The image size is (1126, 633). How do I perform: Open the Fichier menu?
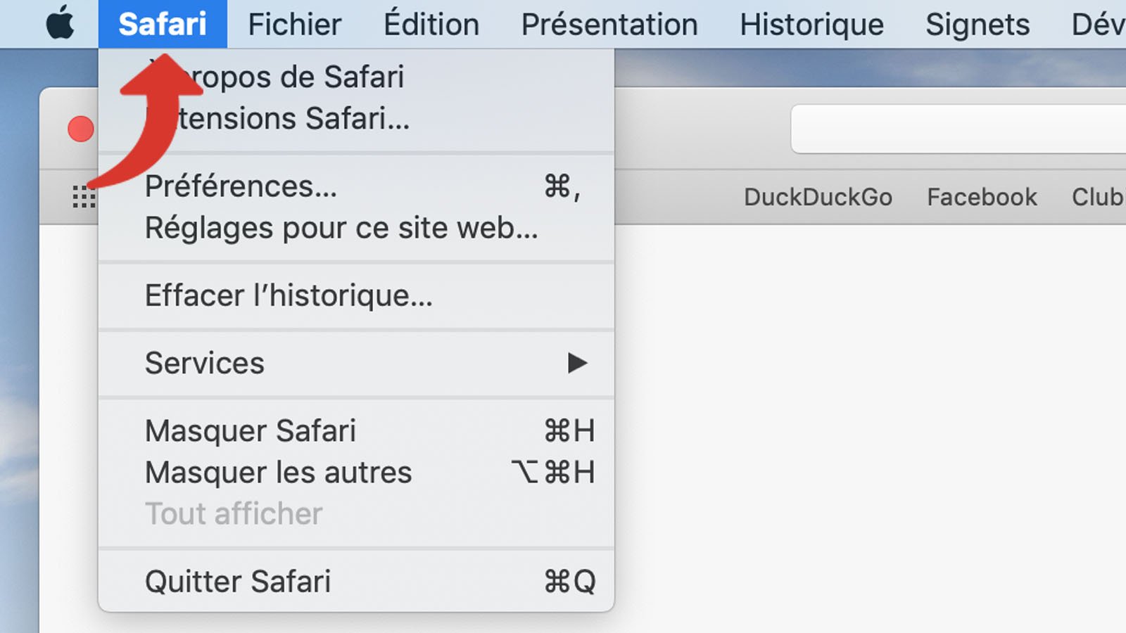pyautogui.click(x=295, y=23)
